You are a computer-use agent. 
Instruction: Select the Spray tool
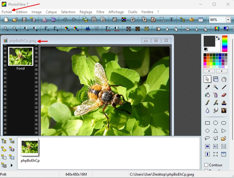(x=215, y=95)
